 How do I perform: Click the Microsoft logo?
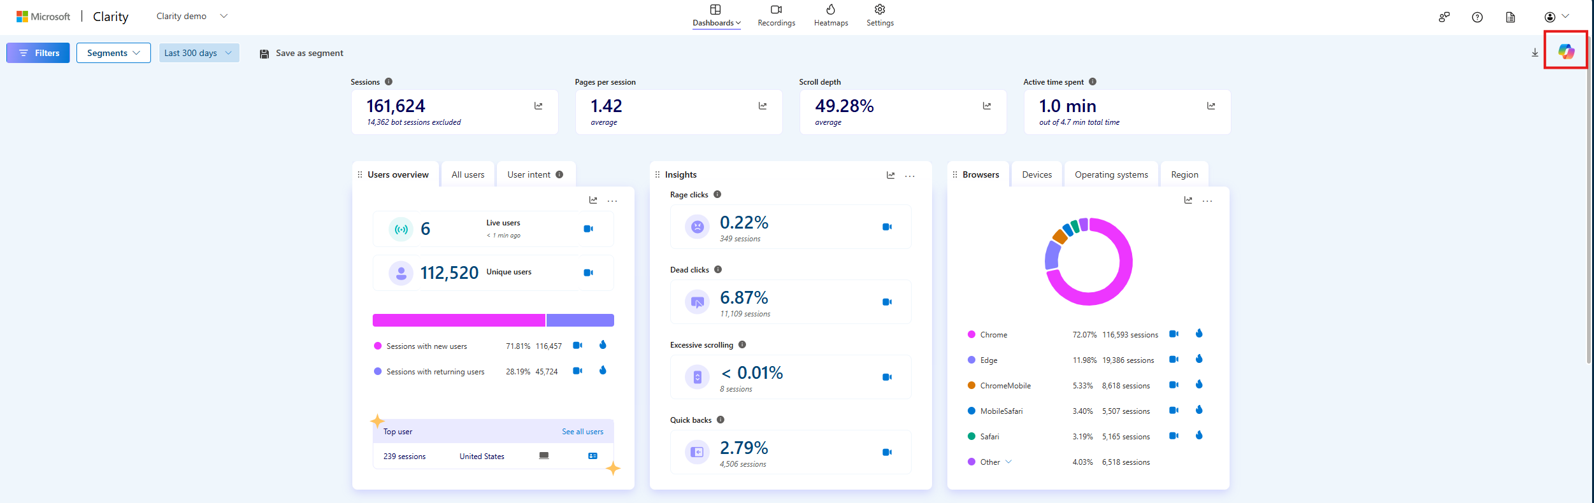click(x=43, y=17)
